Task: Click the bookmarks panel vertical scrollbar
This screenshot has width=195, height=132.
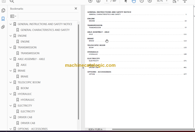Action: coord(78,72)
